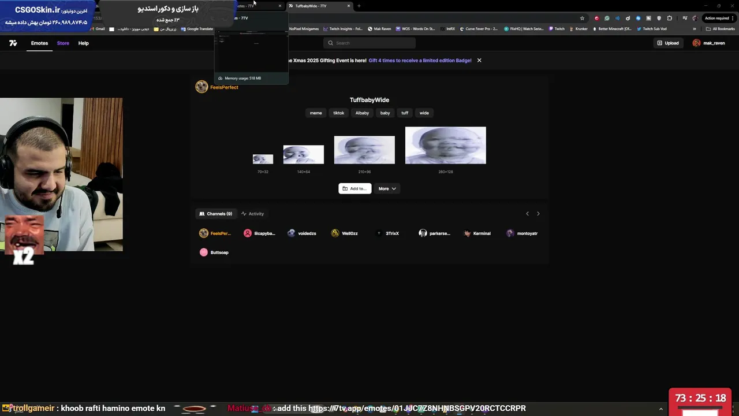
Task: Open the All Bookmarks folder
Action: 720,29
